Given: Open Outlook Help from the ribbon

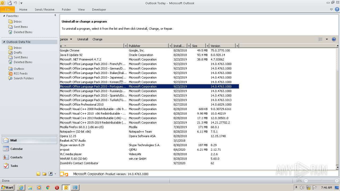Looking at the screenshot, I should click(x=337, y=9).
